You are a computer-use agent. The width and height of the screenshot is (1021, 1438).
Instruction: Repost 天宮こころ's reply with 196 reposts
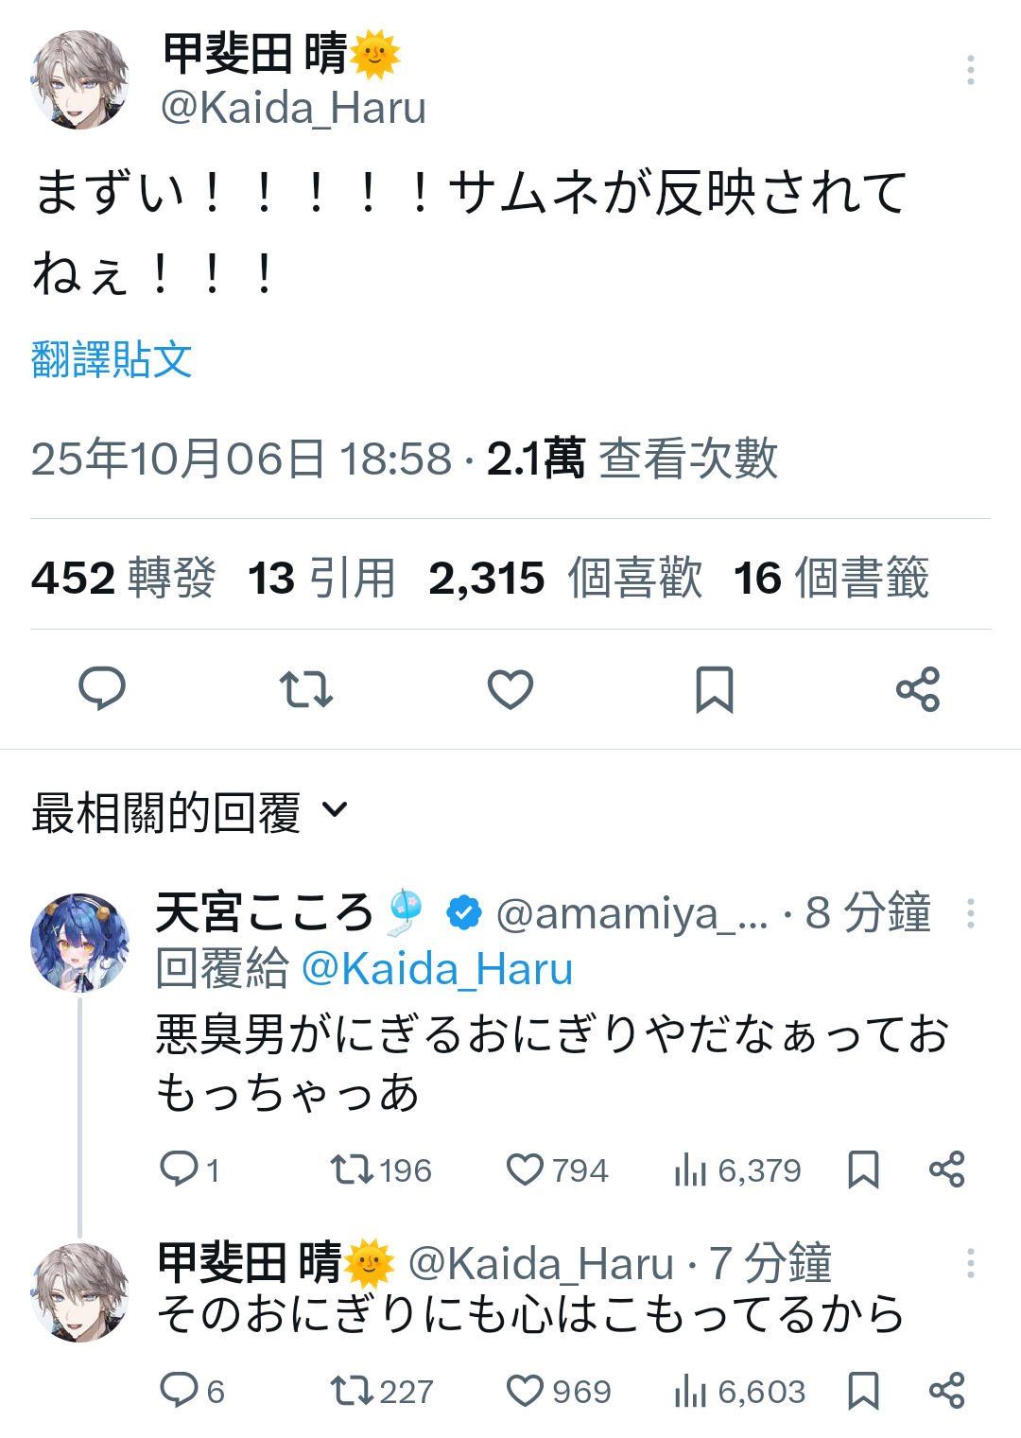[x=352, y=1169]
